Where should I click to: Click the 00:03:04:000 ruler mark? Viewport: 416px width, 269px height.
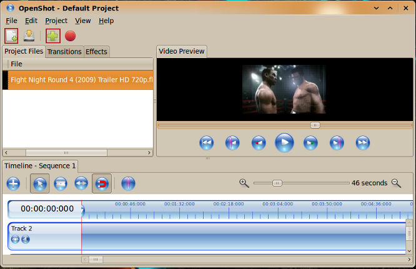pyautogui.click(x=278, y=204)
